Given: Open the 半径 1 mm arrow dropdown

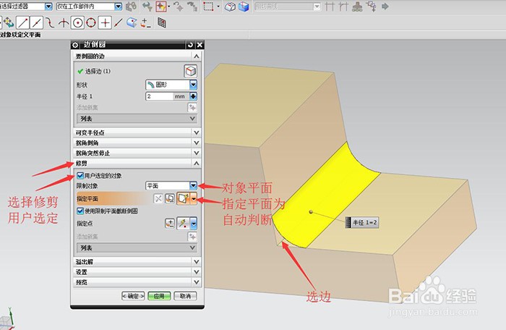Looking at the screenshot, I should pos(193,96).
